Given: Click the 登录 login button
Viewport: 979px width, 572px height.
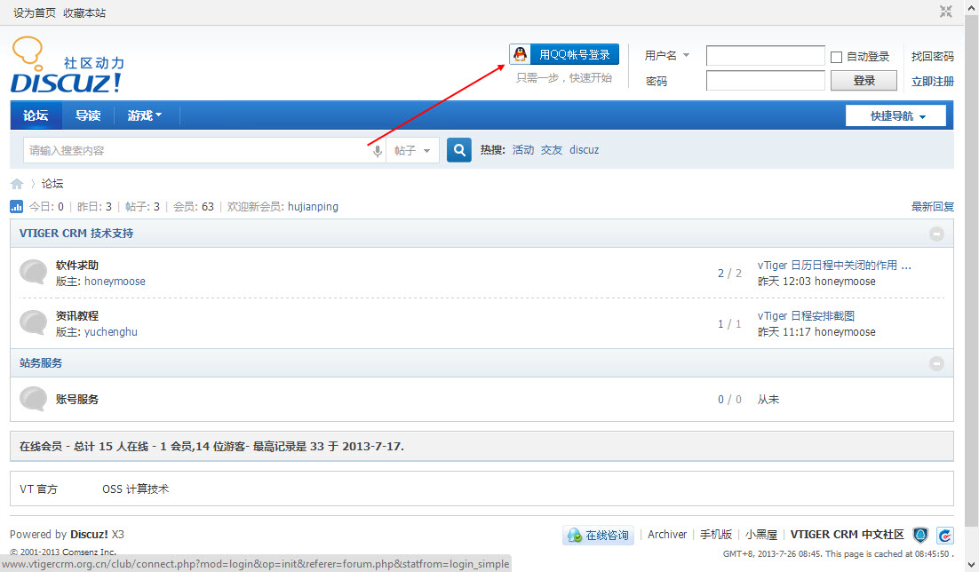Looking at the screenshot, I should coord(864,81).
